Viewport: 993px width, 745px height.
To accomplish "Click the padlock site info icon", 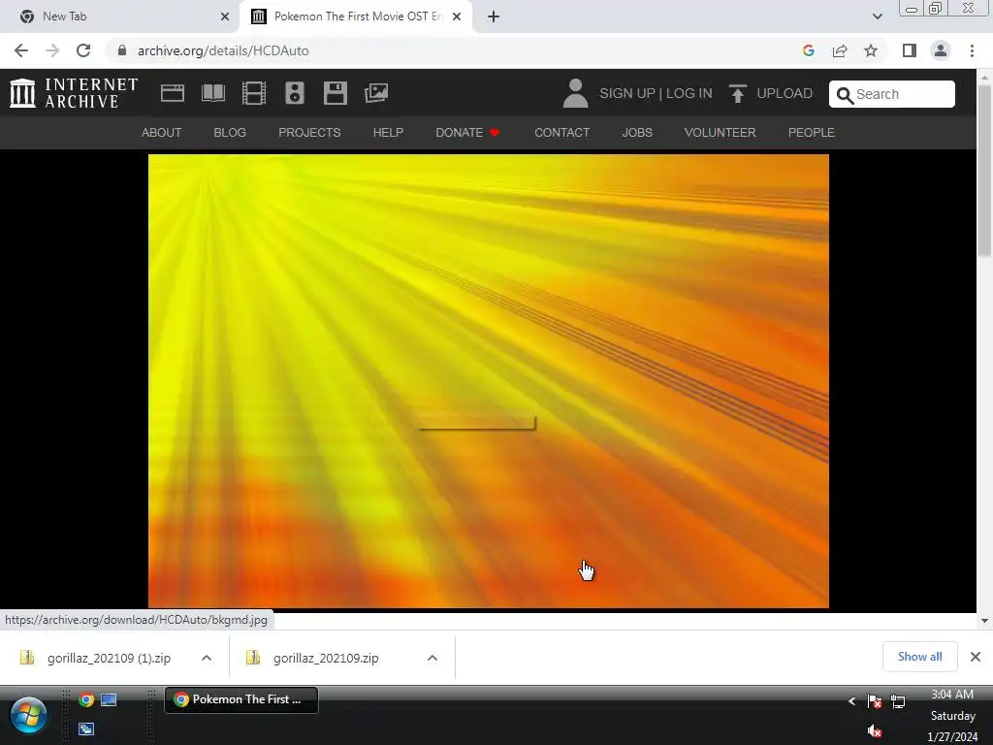I will click(x=122, y=50).
